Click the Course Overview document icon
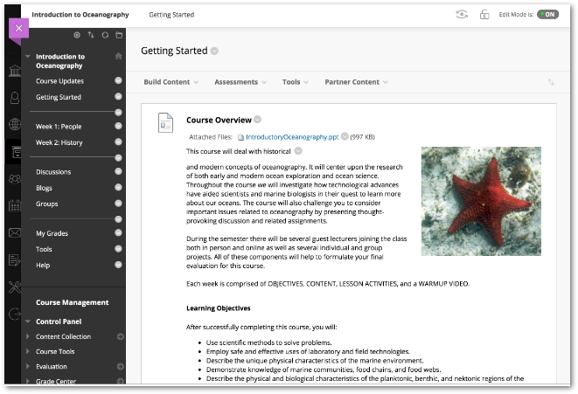578x394 pixels. coord(165,122)
